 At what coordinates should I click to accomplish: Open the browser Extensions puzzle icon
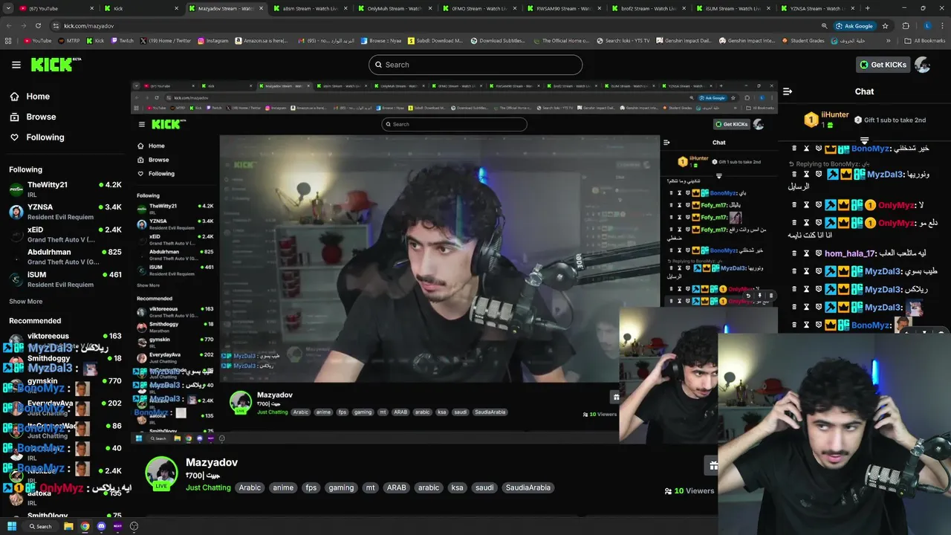tap(906, 25)
